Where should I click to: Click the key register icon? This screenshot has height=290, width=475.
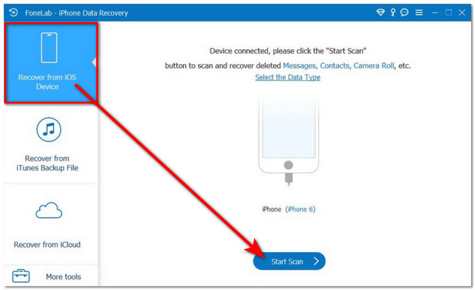[392, 12]
